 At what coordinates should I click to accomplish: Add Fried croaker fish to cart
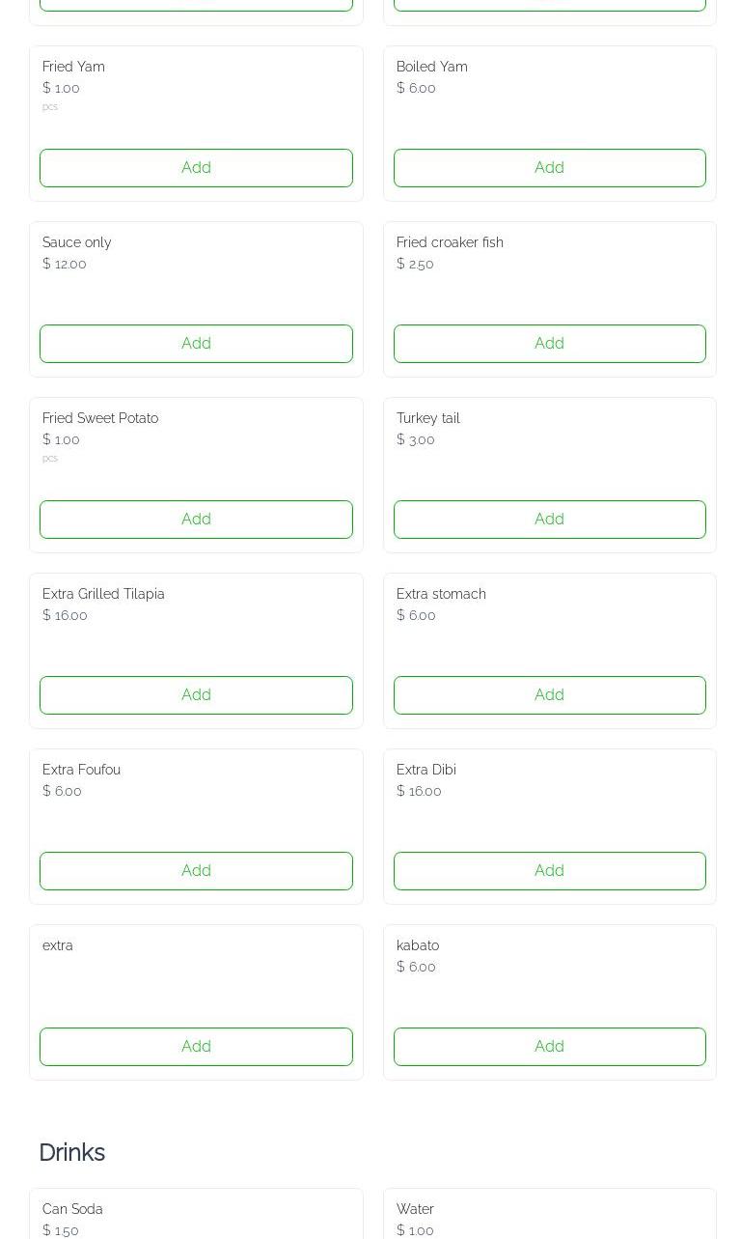549,344
